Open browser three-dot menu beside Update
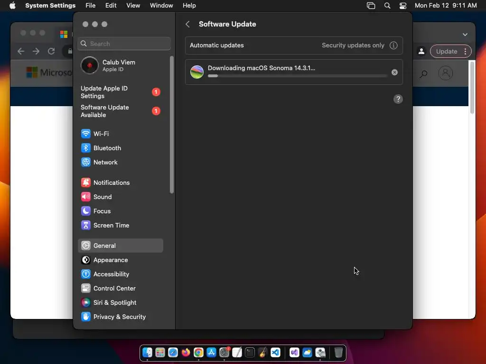 pyautogui.click(x=465, y=51)
